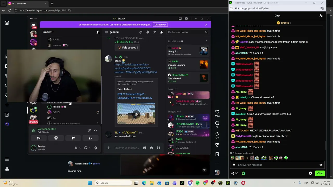333x187 pixels.
Task: Go back with Discord title bar arrow
Action: tap(31, 18)
